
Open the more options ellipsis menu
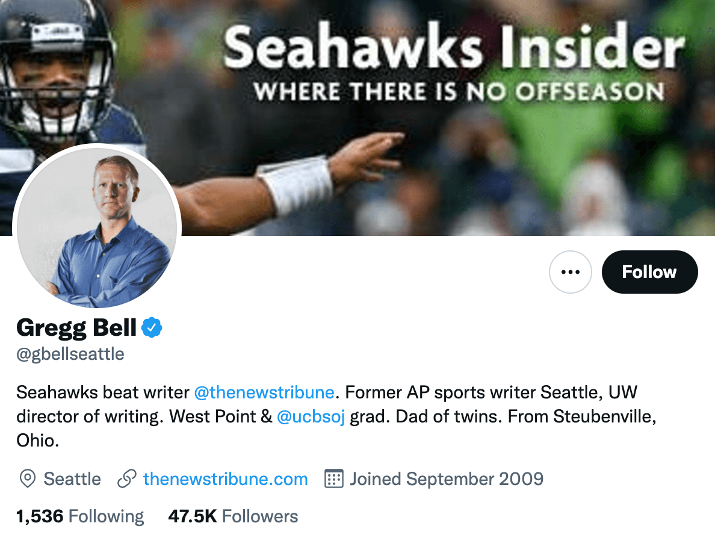pyautogui.click(x=570, y=271)
